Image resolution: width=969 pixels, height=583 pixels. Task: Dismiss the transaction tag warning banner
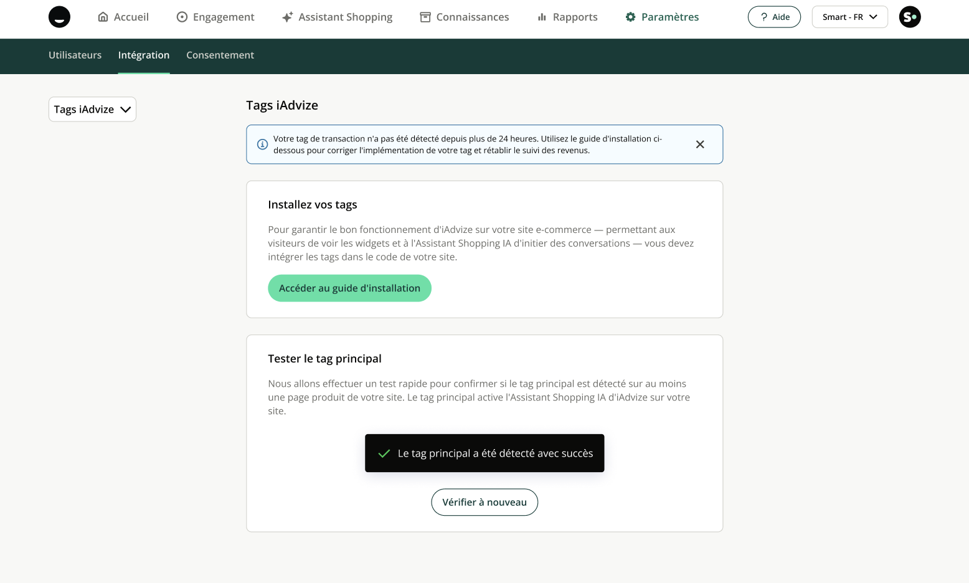point(700,145)
